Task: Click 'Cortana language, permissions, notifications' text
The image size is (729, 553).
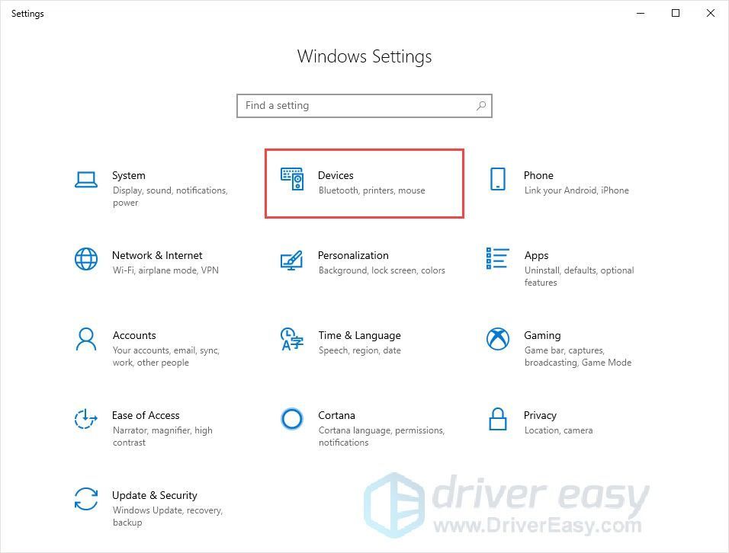Action: click(x=382, y=436)
